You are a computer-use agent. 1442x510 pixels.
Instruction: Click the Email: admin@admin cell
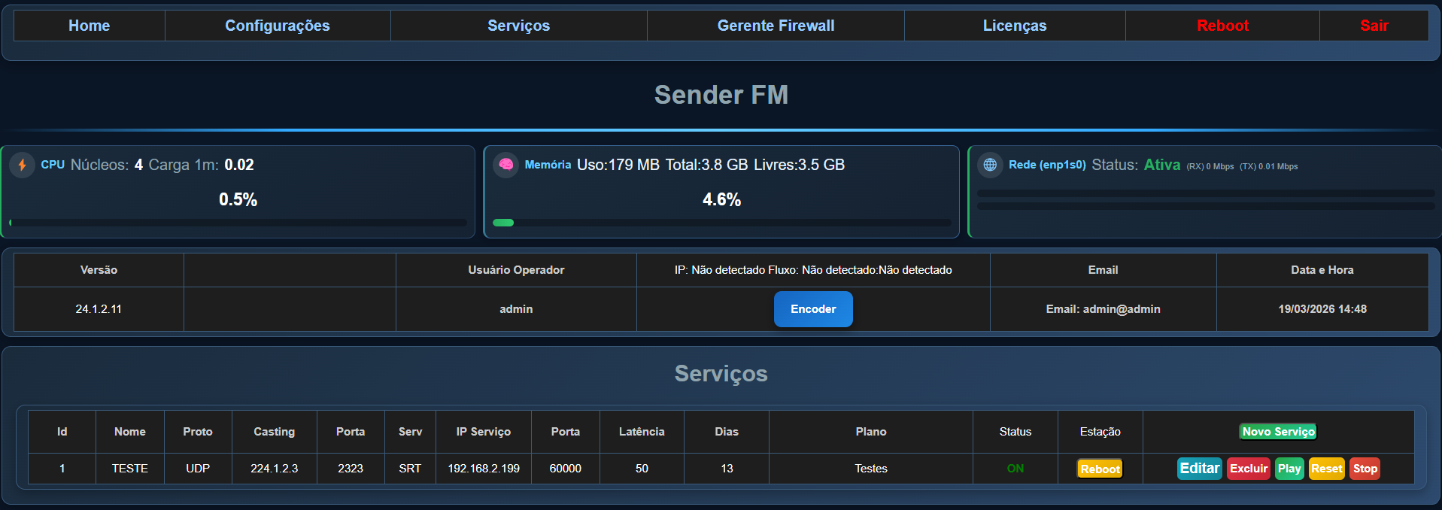[1103, 309]
